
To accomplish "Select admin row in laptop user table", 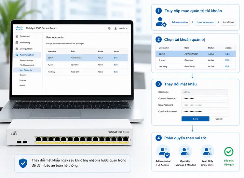I will coord(87,58).
